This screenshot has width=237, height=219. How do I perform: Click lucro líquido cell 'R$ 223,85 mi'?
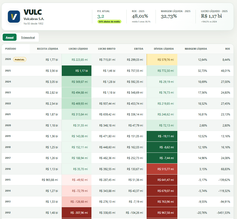pos(76,60)
